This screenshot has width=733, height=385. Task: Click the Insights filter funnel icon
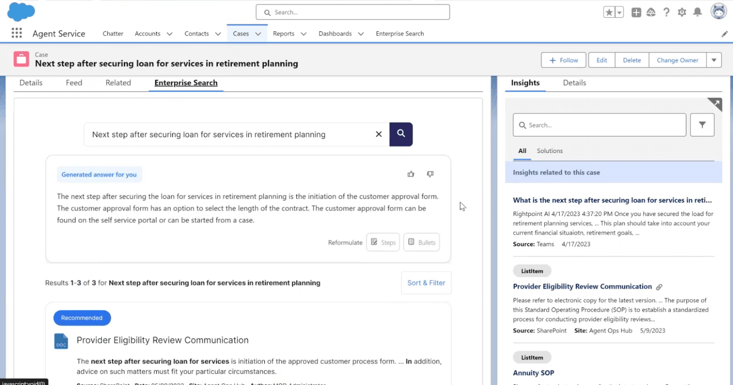click(702, 125)
